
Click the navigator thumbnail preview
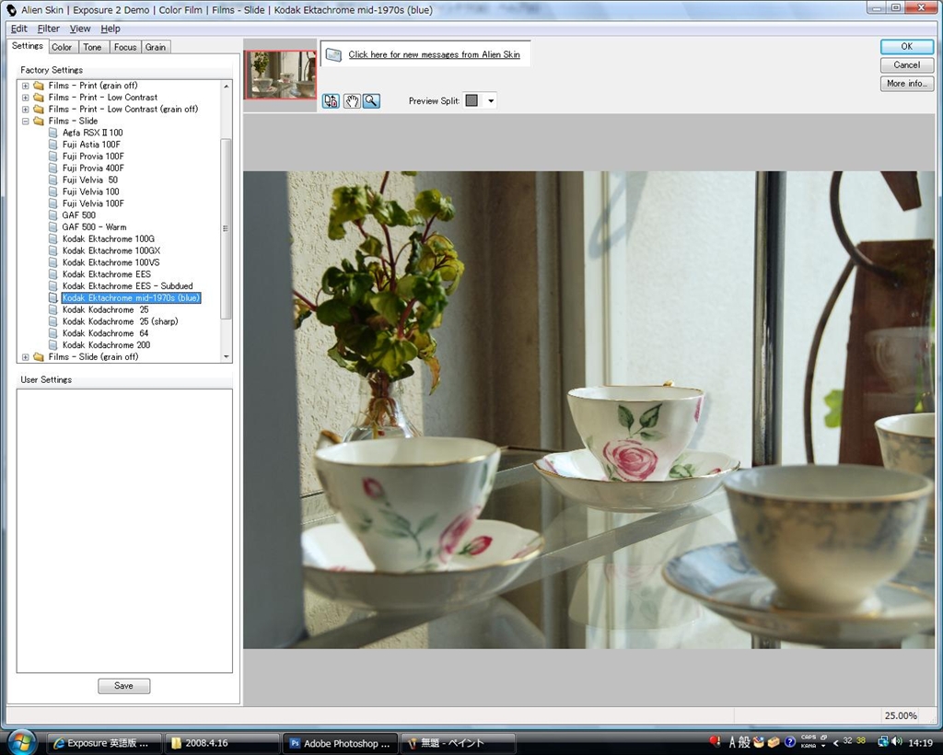pos(280,75)
